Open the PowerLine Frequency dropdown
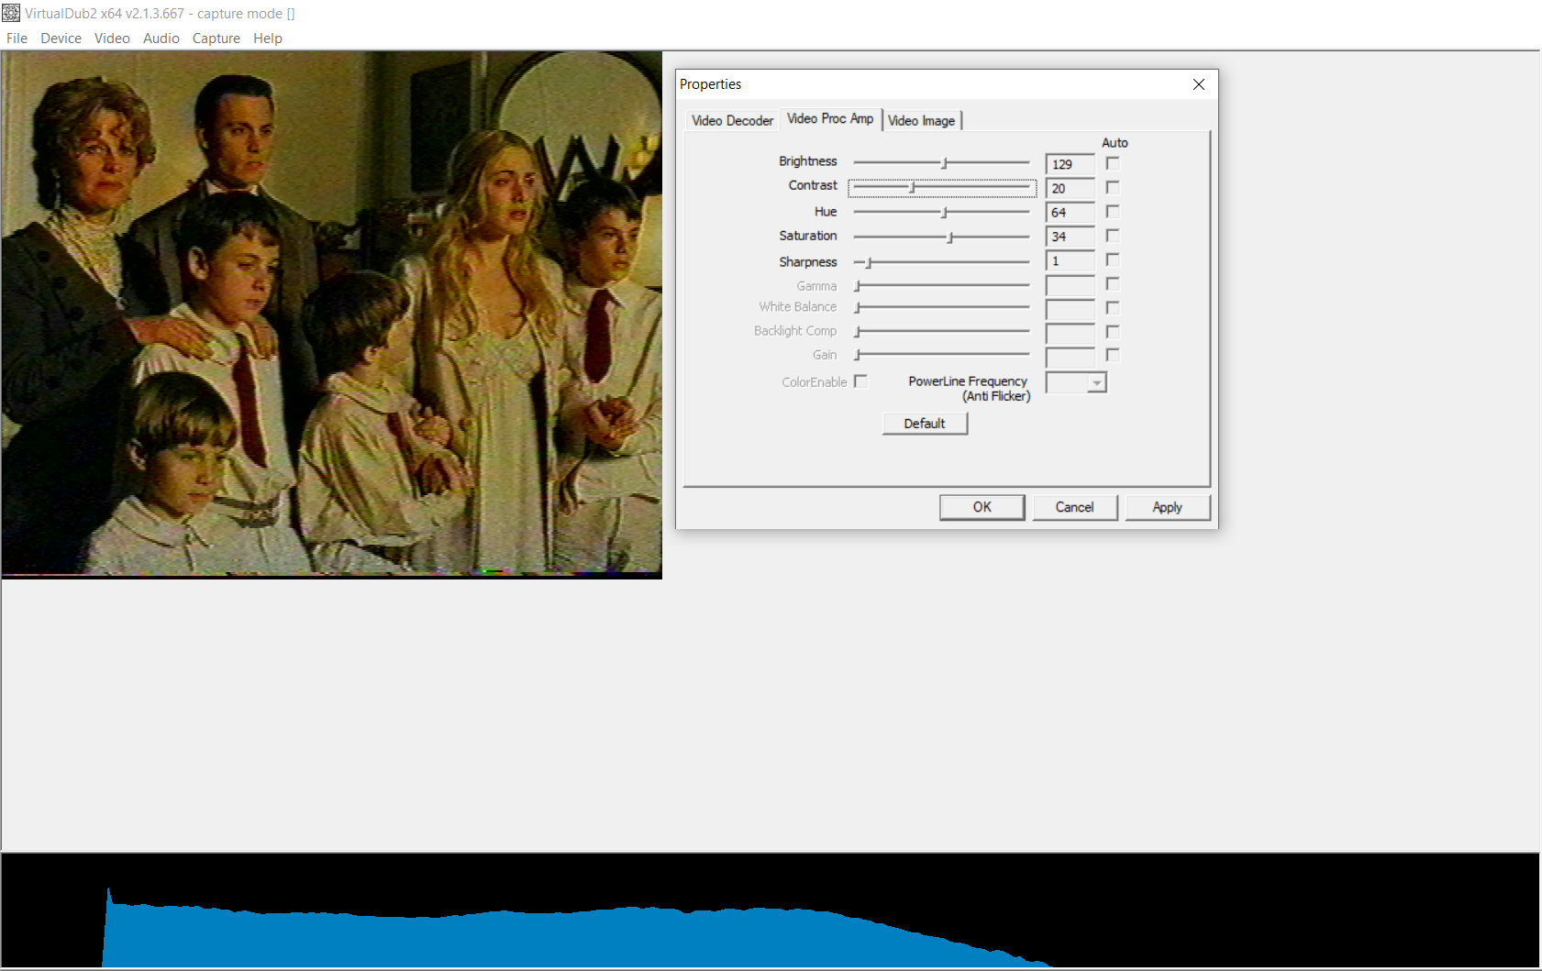1542x971 pixels. click(1076, 382)
